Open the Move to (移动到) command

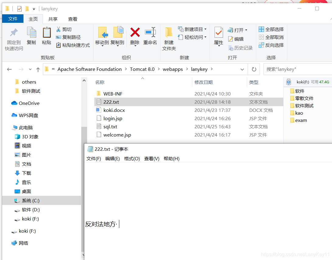[x=102, y=36]
